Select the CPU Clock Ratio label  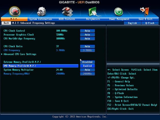(13, 46)
